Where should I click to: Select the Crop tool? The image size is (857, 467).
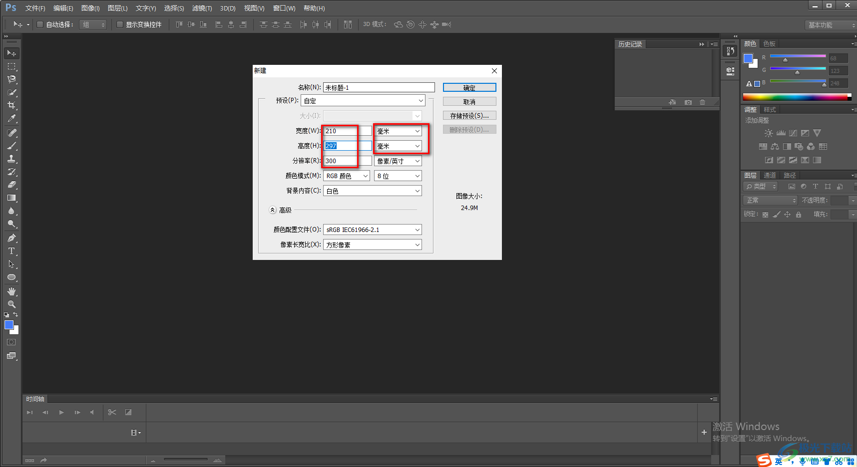[x=11, y=105]
